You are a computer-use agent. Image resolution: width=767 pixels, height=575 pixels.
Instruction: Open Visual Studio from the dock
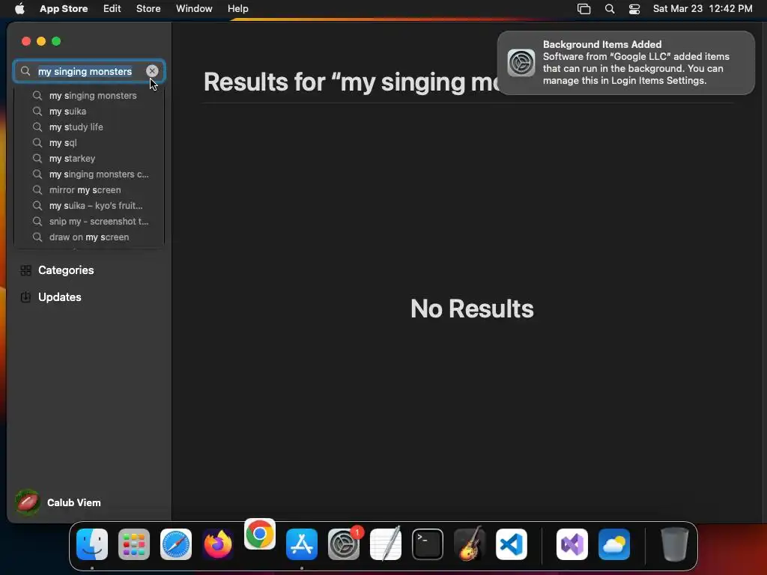572,544
